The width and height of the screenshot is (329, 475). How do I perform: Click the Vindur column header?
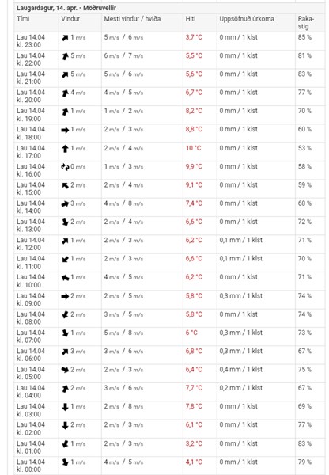pyautogui.click(x=70, y=19)
